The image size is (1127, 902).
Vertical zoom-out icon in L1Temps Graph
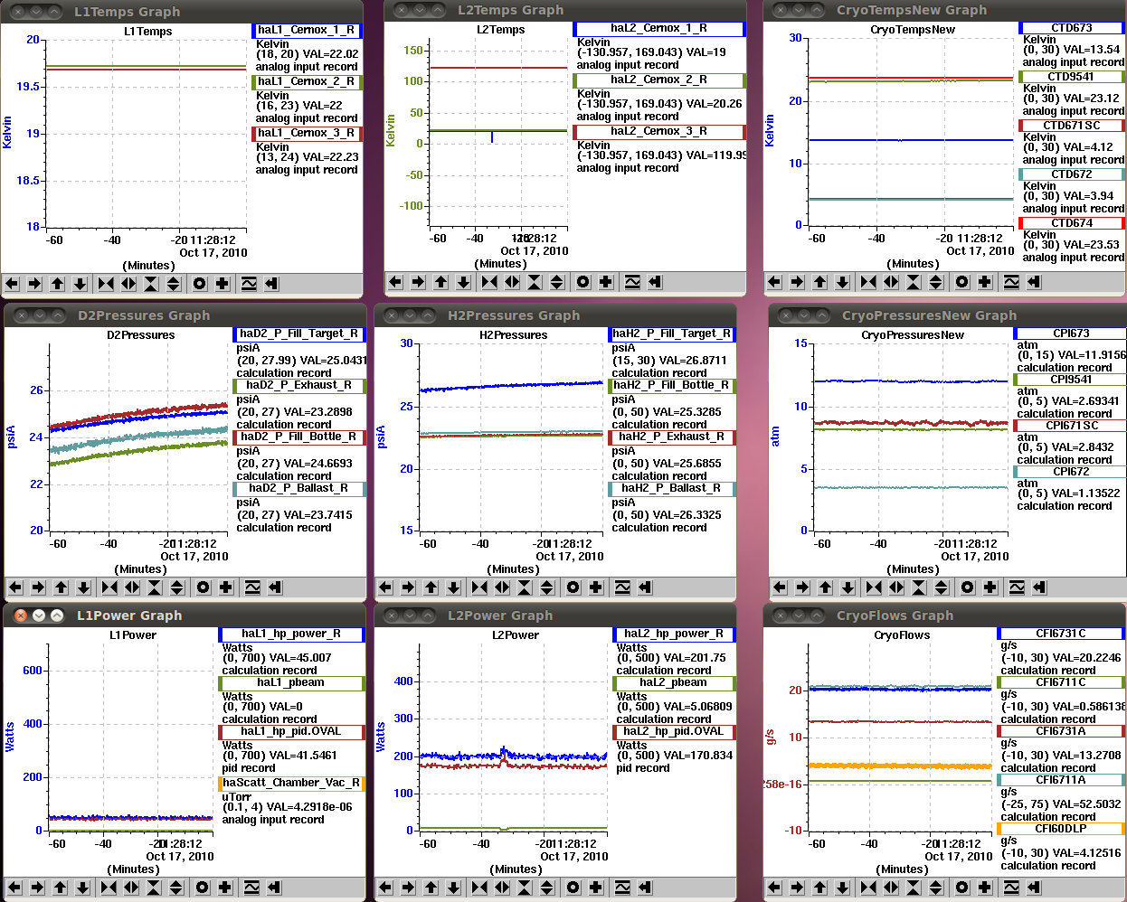(x=173, y=284)
